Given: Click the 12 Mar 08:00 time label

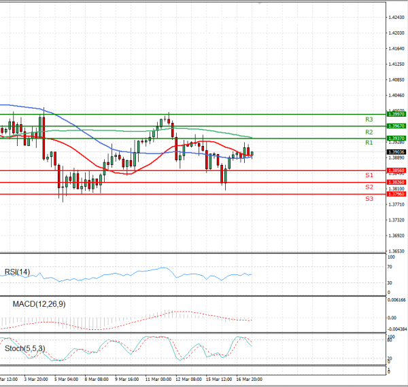Looking at the screenshot, I should pos(188,380).
